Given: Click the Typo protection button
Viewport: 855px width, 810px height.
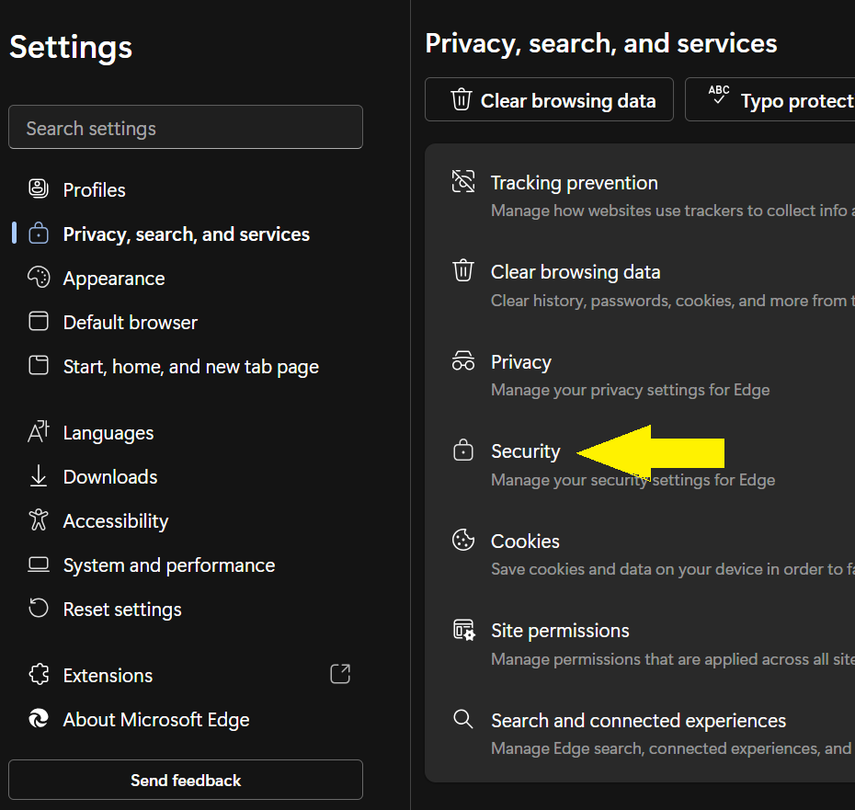Looking at the screenshot, I should point(769,99).
